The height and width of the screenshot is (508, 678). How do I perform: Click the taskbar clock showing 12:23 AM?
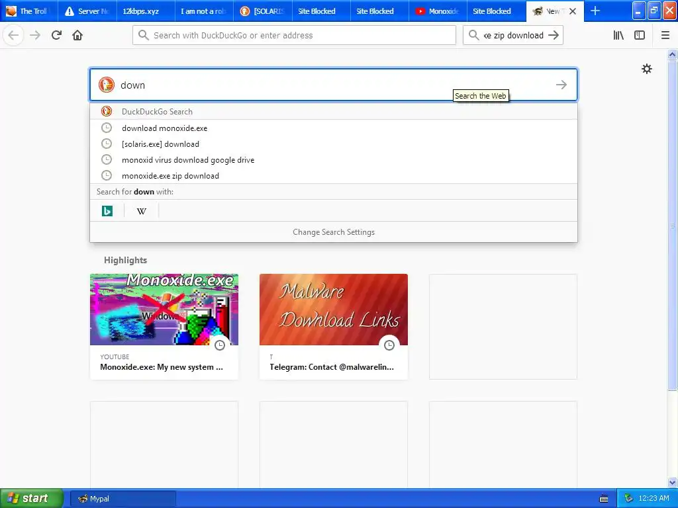pos(654,499)
